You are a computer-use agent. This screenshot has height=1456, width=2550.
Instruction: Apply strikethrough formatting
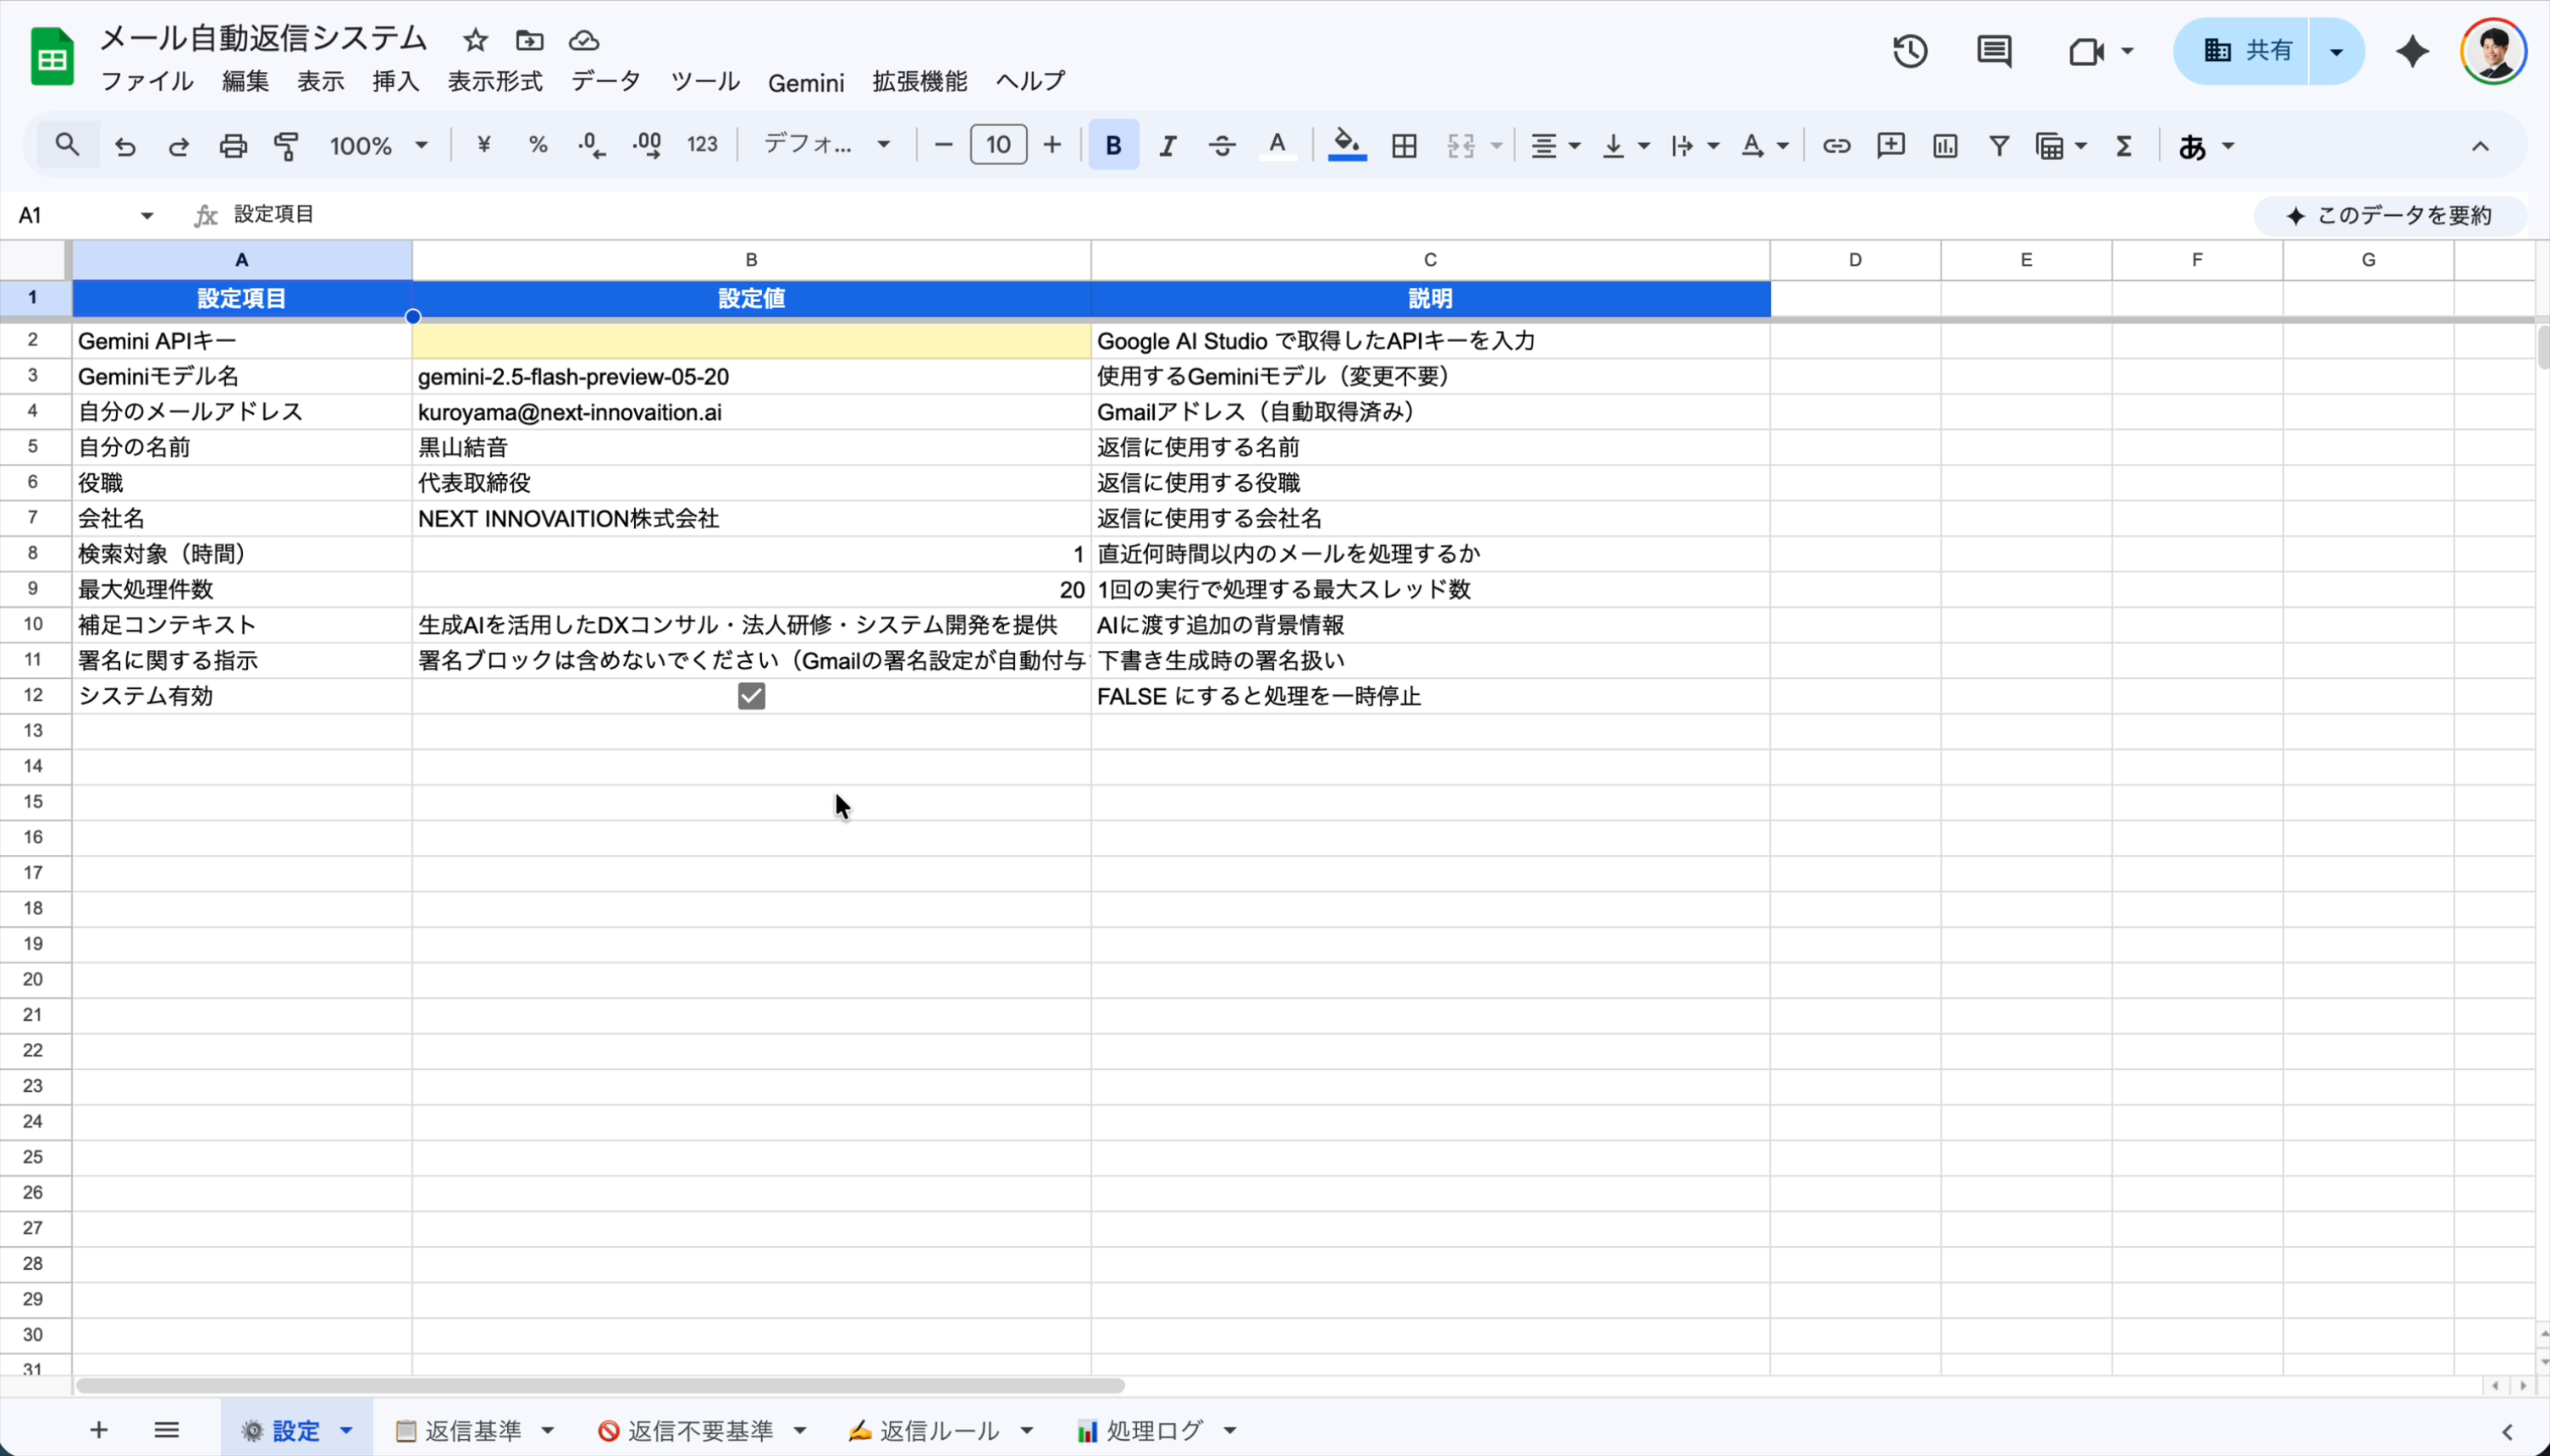[1220, 146]
